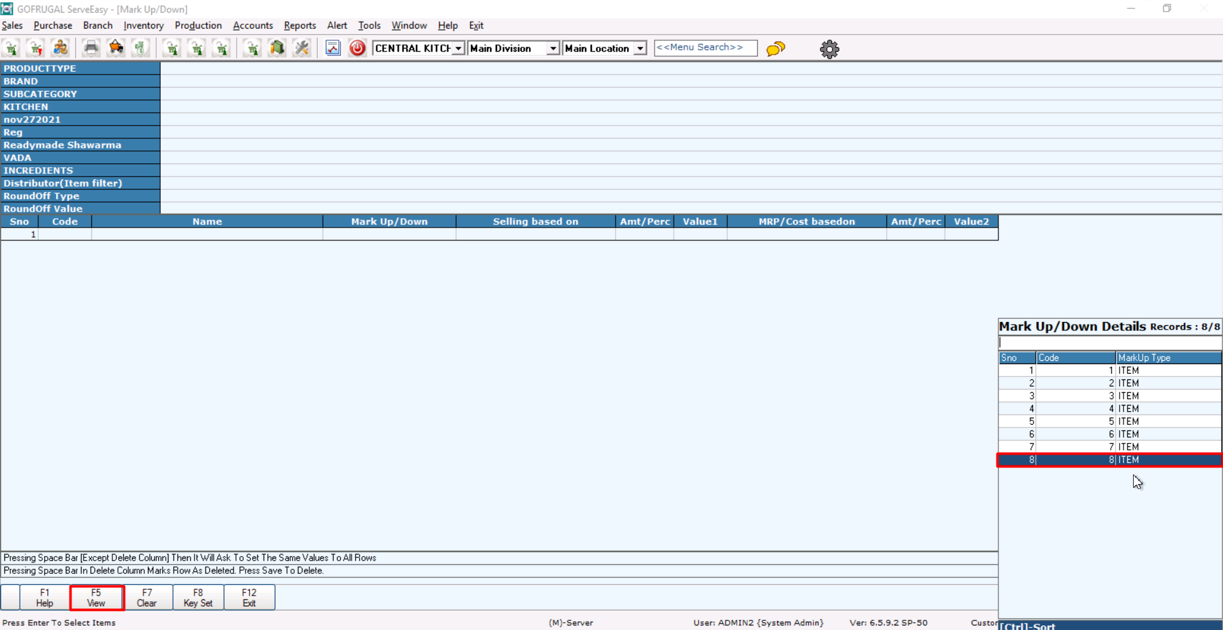Click the F1 Help button
Screen dimensions: 1223x630
click(x=45, y=597)
